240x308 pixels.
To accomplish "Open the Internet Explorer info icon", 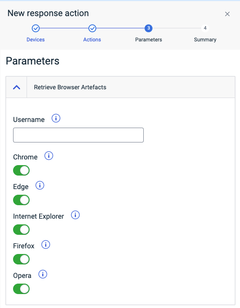I will [75, 215].
